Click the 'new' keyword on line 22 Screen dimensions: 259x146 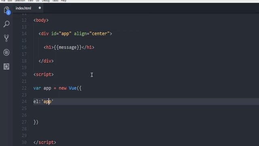63,88
